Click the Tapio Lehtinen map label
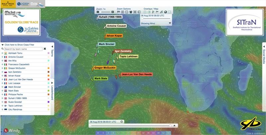Screen dimensions: 266x135 pos(128,56)
